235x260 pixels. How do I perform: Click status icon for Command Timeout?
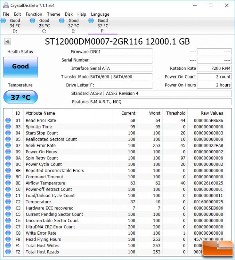tap(8, 176)
